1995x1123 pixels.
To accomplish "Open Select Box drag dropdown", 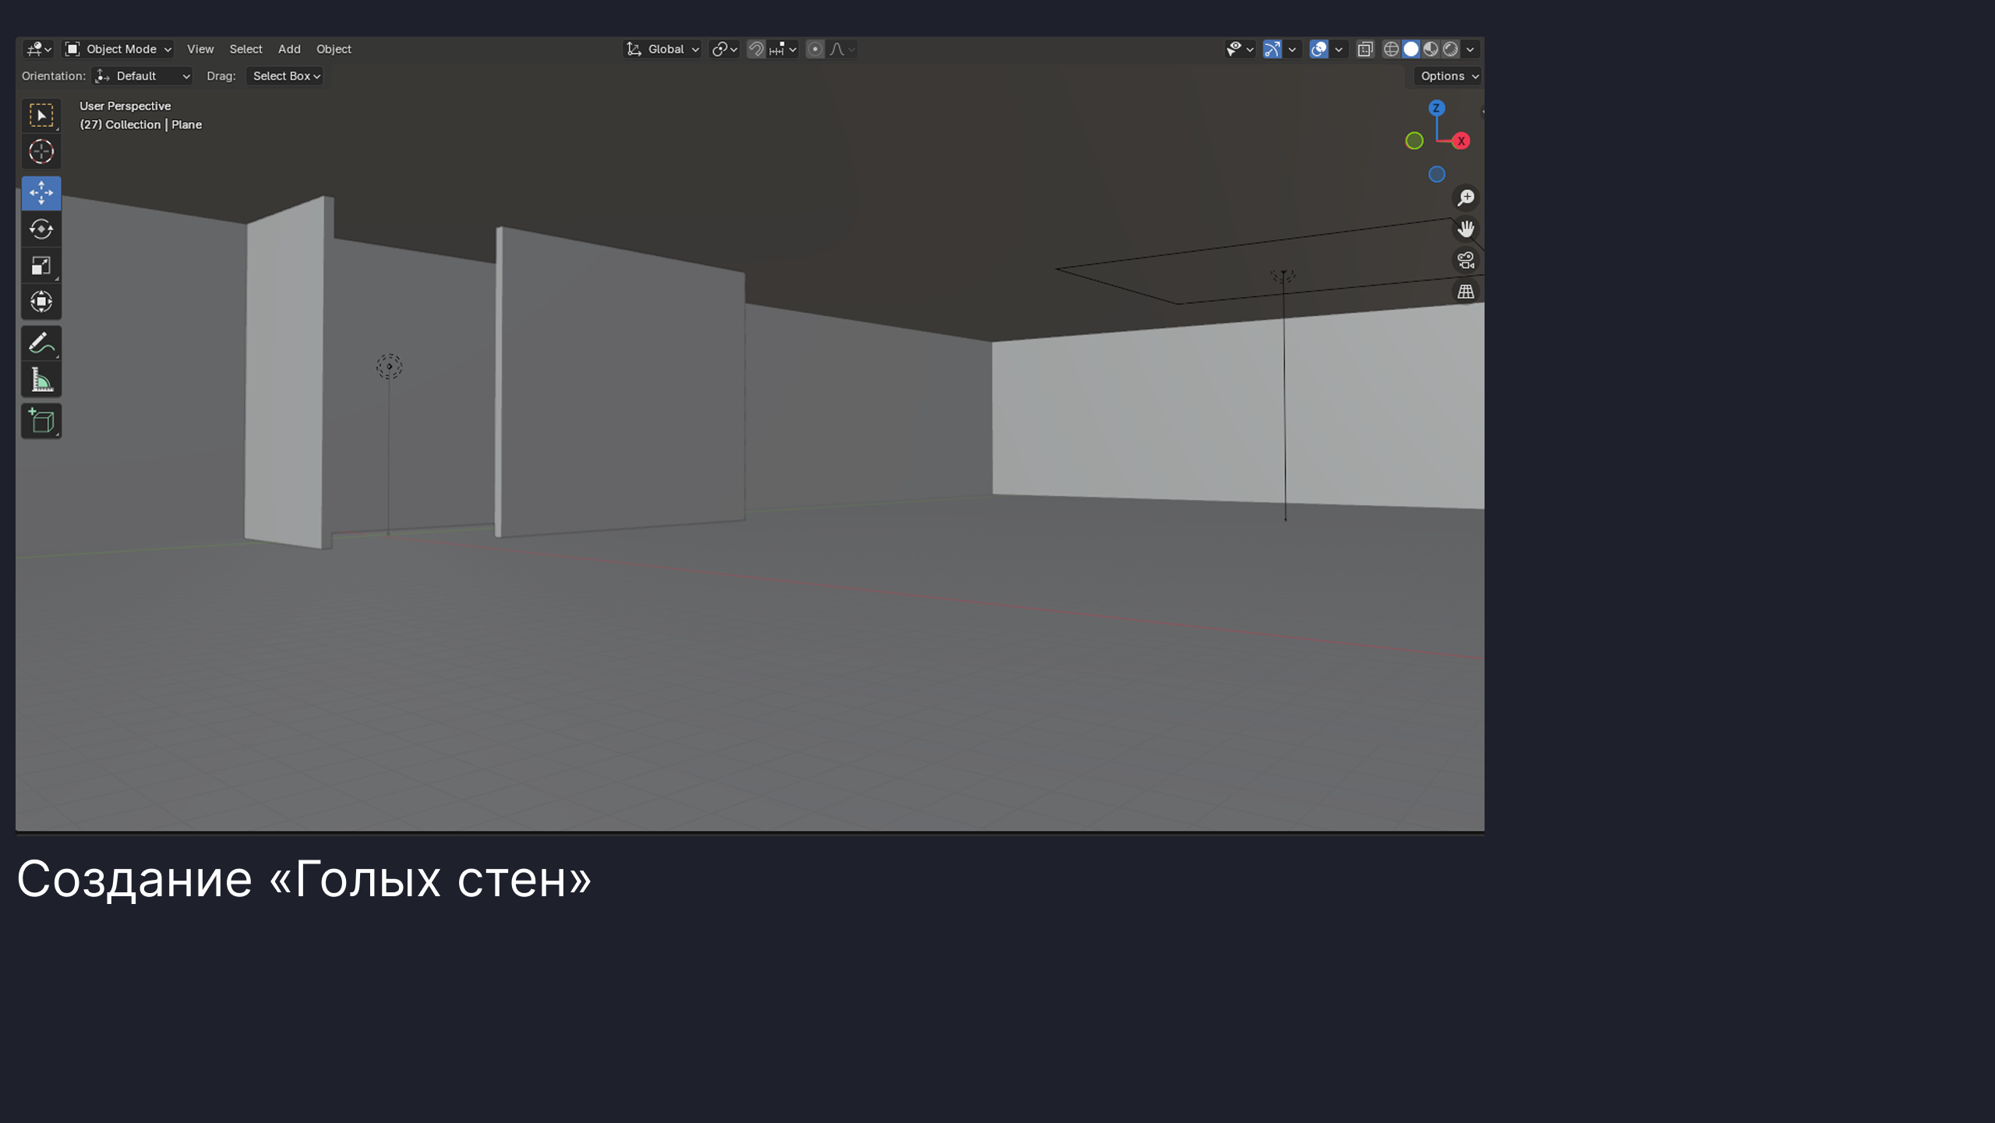I will (285, 76).
